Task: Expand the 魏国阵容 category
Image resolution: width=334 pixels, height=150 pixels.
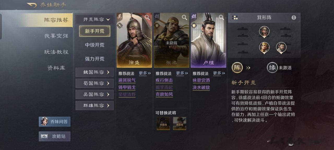Action: 95,72
